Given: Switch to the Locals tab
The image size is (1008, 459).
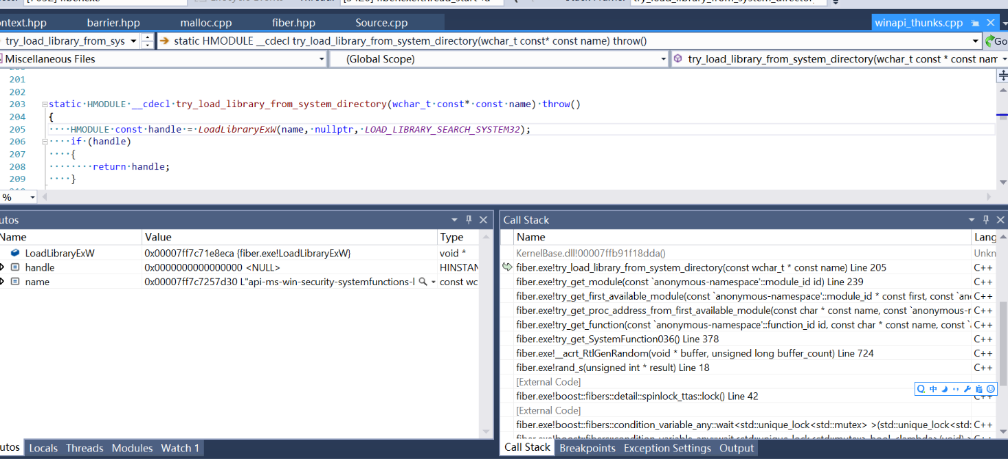Looking at the screenshot, I should 43,447.
